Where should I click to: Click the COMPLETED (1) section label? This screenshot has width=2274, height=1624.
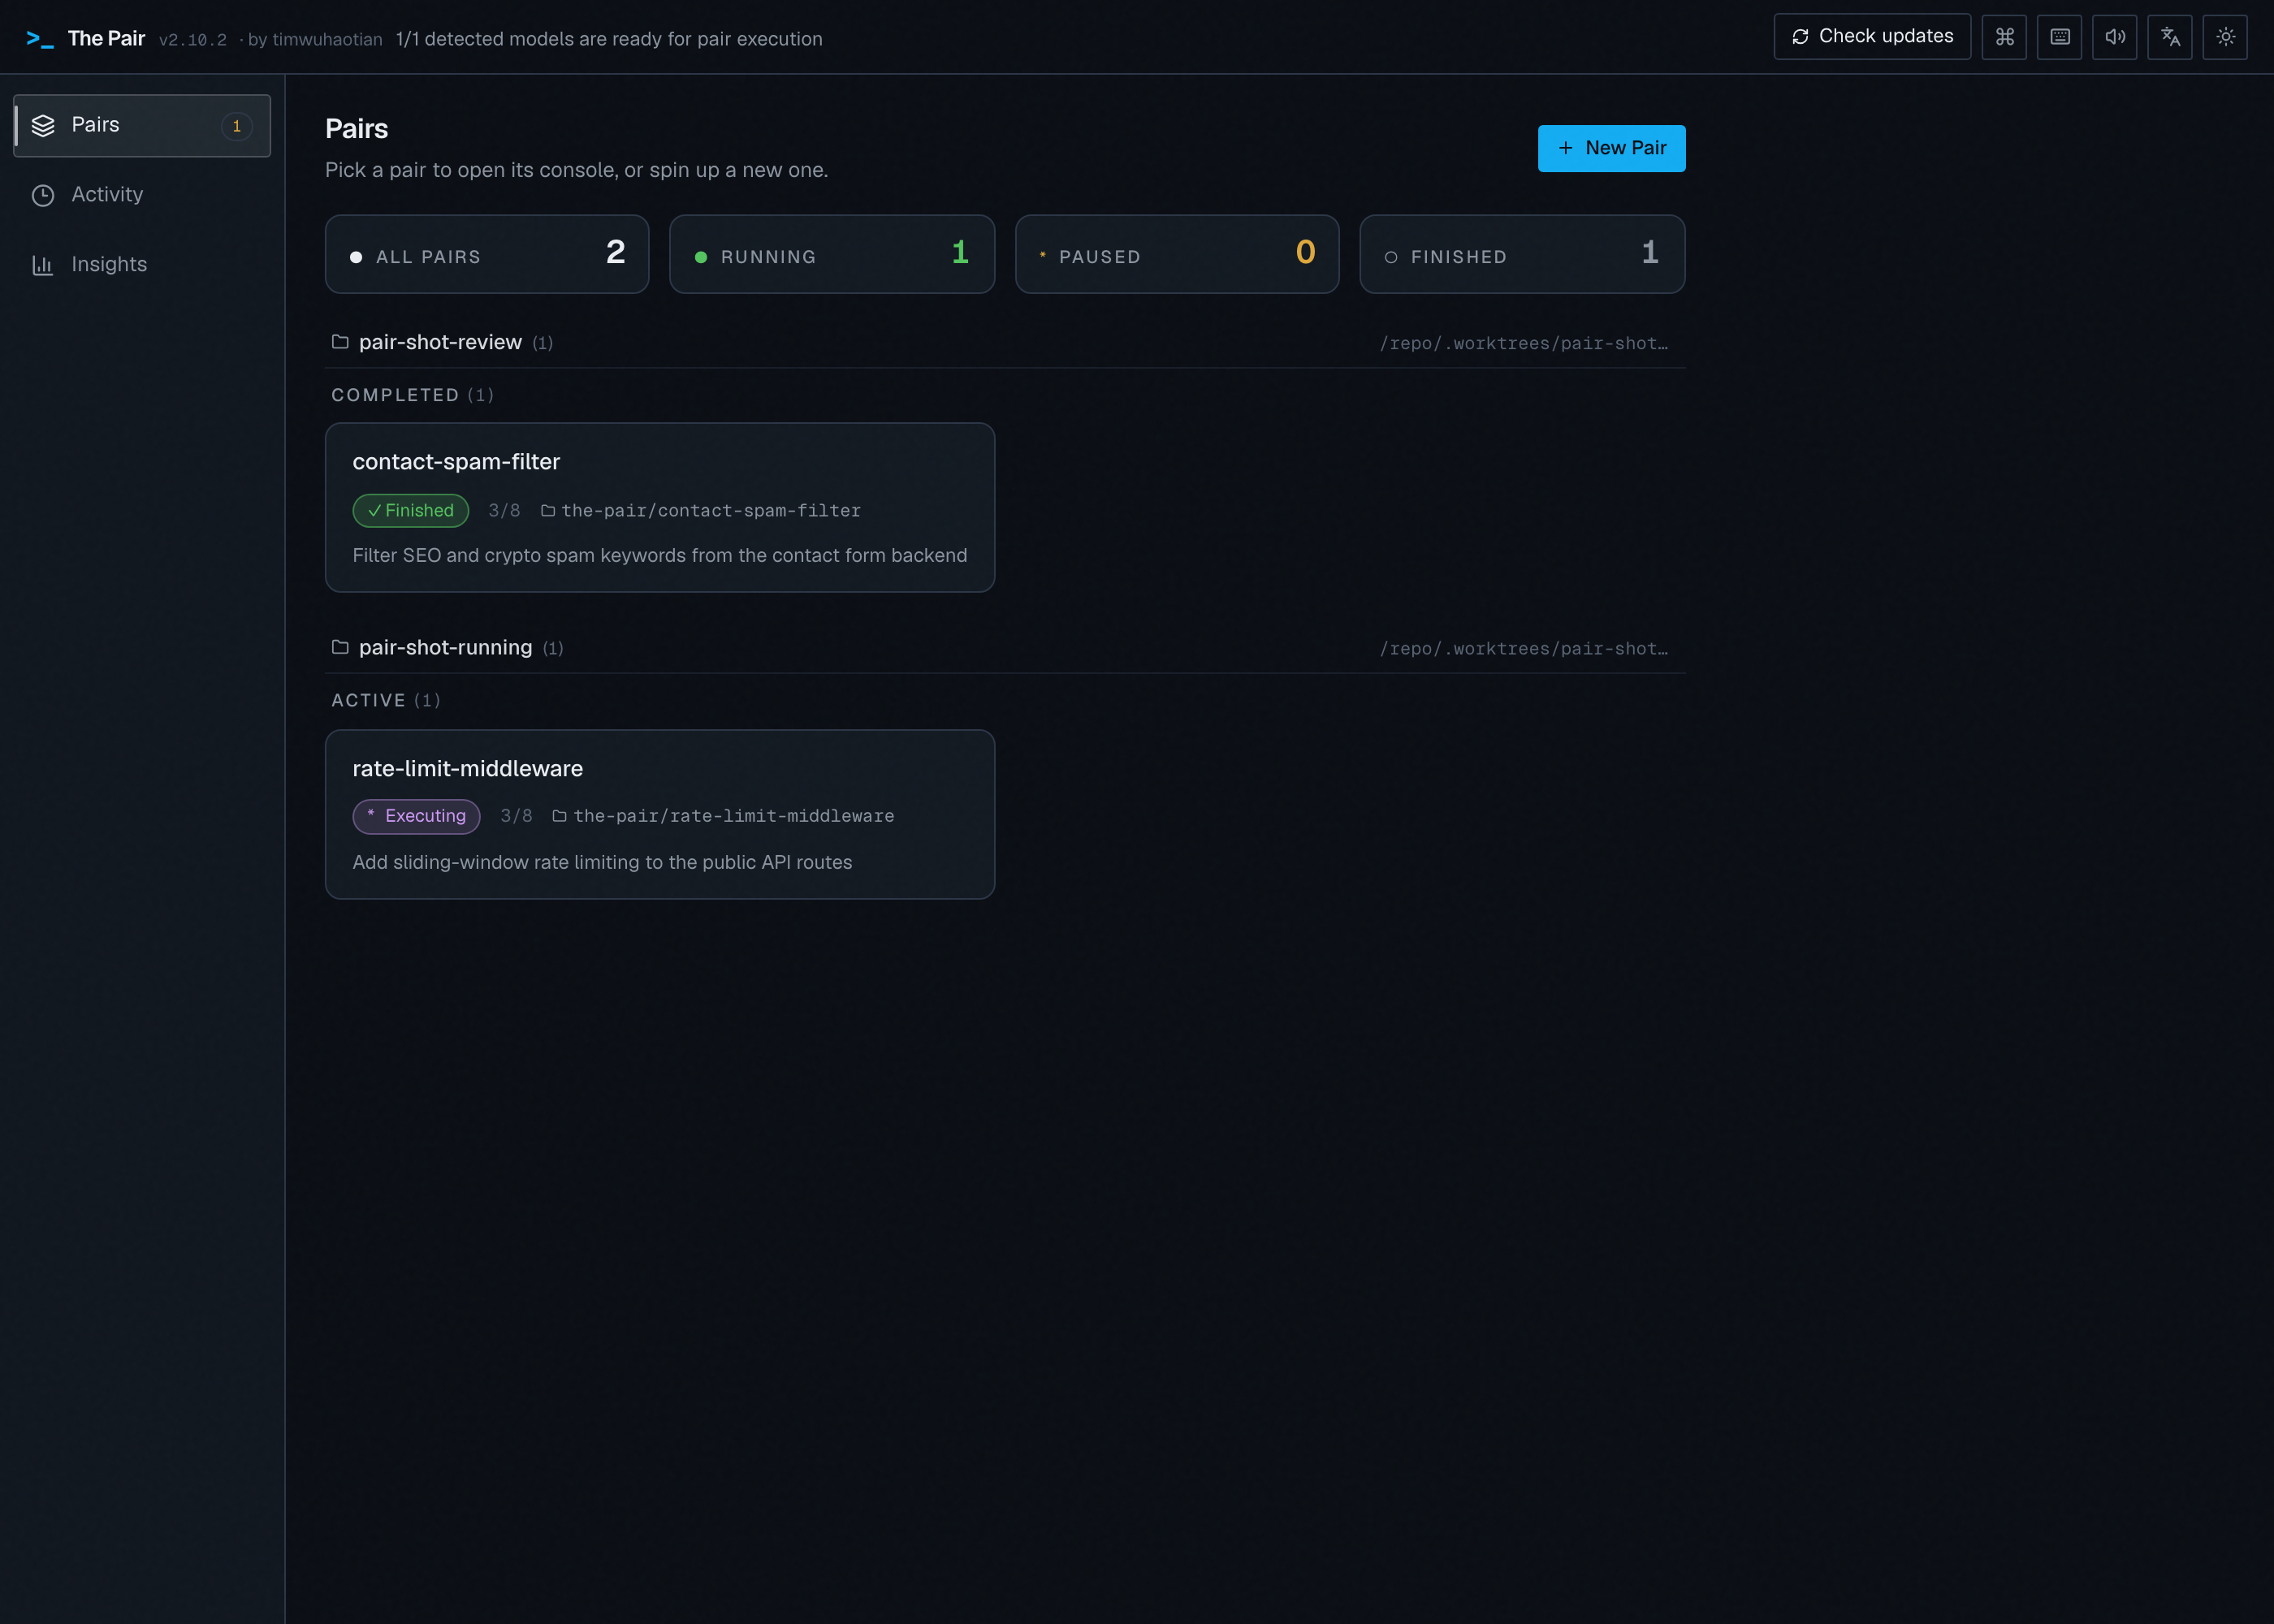click(x=412, y=395)
